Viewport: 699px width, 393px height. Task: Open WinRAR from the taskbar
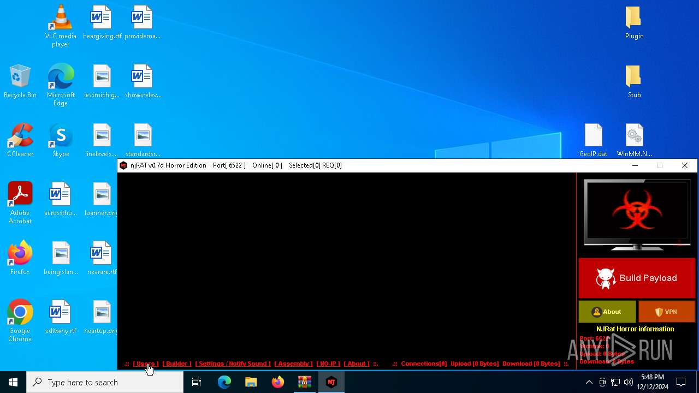[305, 382]
